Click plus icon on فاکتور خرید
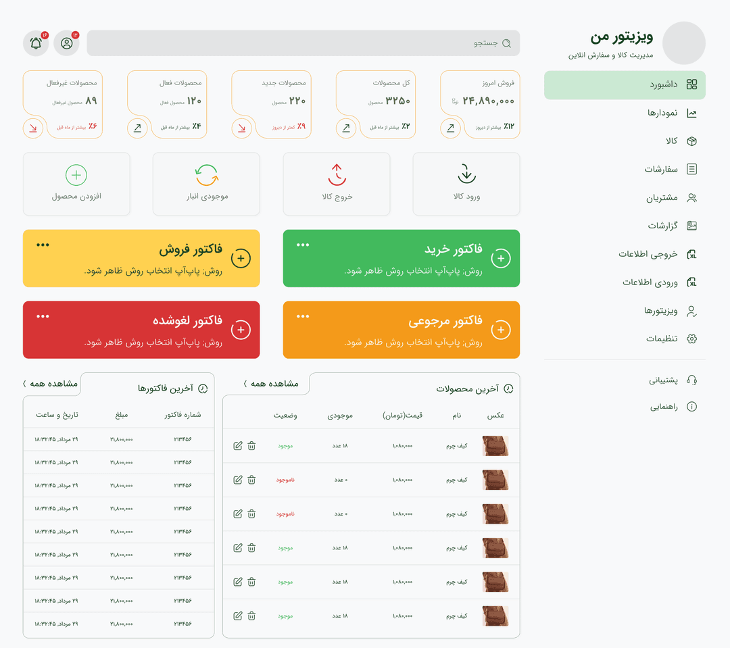This screenshot has height=648, width=730. click(x=501, y=258)
